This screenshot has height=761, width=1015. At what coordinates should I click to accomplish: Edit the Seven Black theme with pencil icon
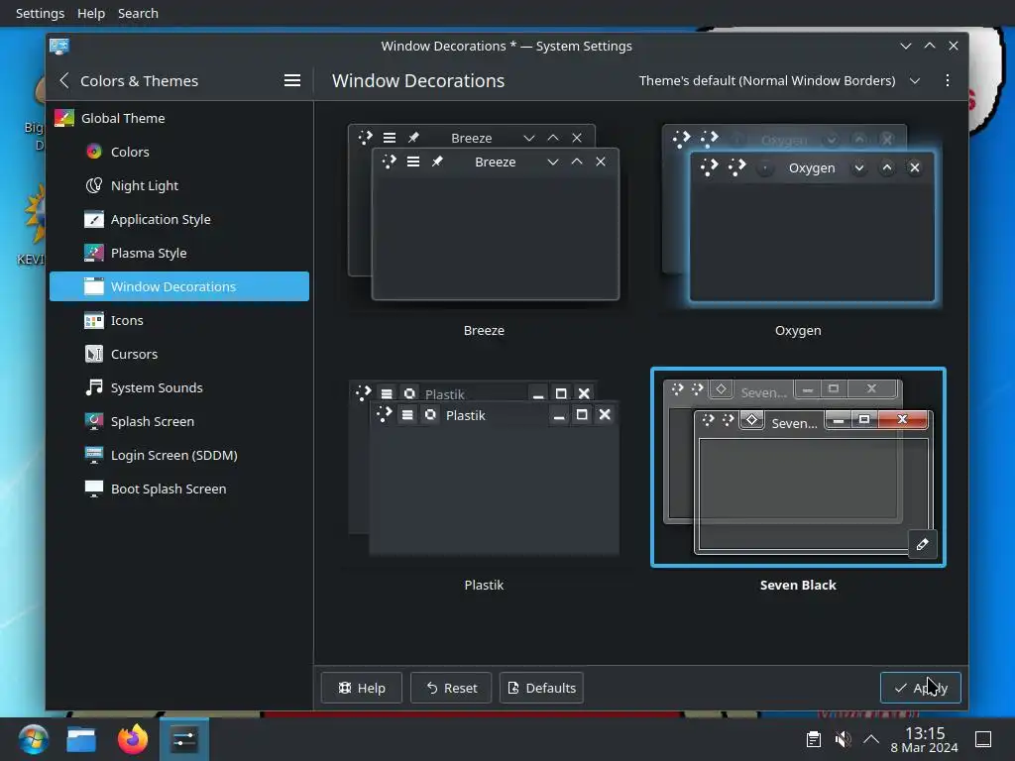[x=923, y=544]
